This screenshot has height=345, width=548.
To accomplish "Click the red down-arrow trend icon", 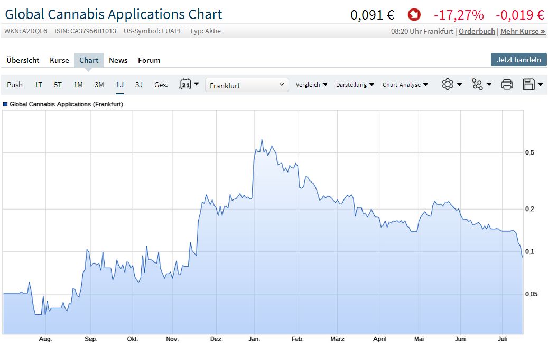I will pyautogui.click(x=414, y=15).
